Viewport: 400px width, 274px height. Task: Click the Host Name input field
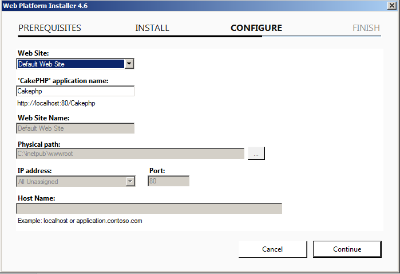coord(149,209)
